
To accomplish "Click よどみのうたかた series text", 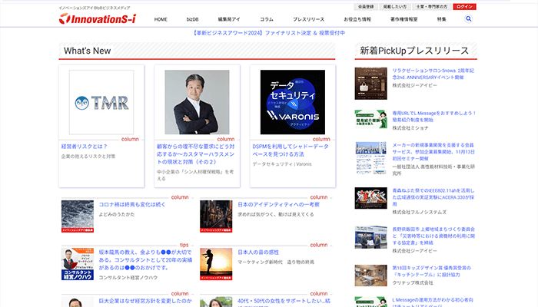I will (x=117, y=214).
